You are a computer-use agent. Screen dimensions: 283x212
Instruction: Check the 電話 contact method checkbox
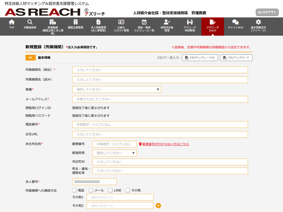click(74, 190)
